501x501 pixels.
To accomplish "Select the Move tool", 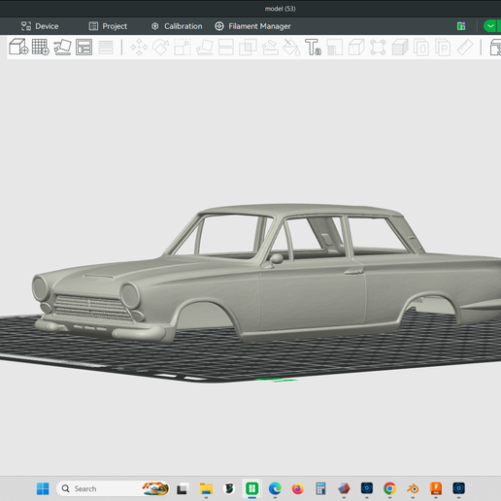I will point(139,48).
